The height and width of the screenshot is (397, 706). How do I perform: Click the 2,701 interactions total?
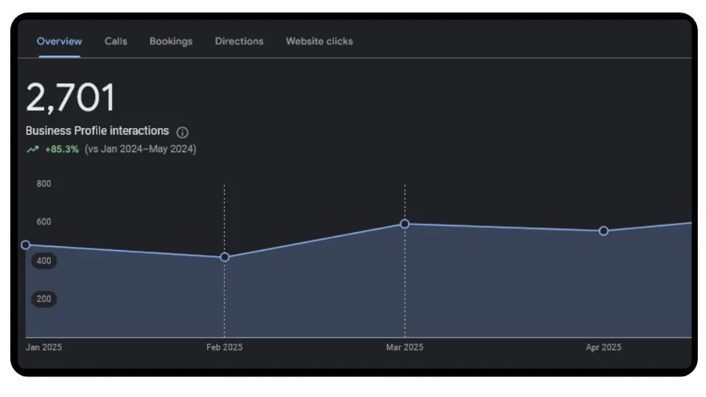71,98
